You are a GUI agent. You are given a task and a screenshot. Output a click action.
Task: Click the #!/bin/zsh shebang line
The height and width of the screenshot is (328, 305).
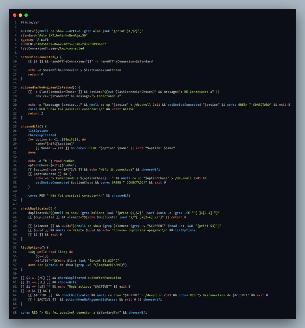point(30,22)
